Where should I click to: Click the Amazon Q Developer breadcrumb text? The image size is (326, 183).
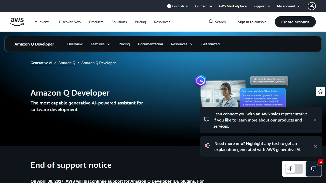98,63
